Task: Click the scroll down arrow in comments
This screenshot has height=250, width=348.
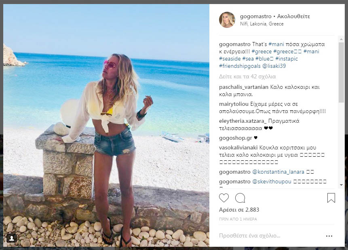Action: point(341,185)
